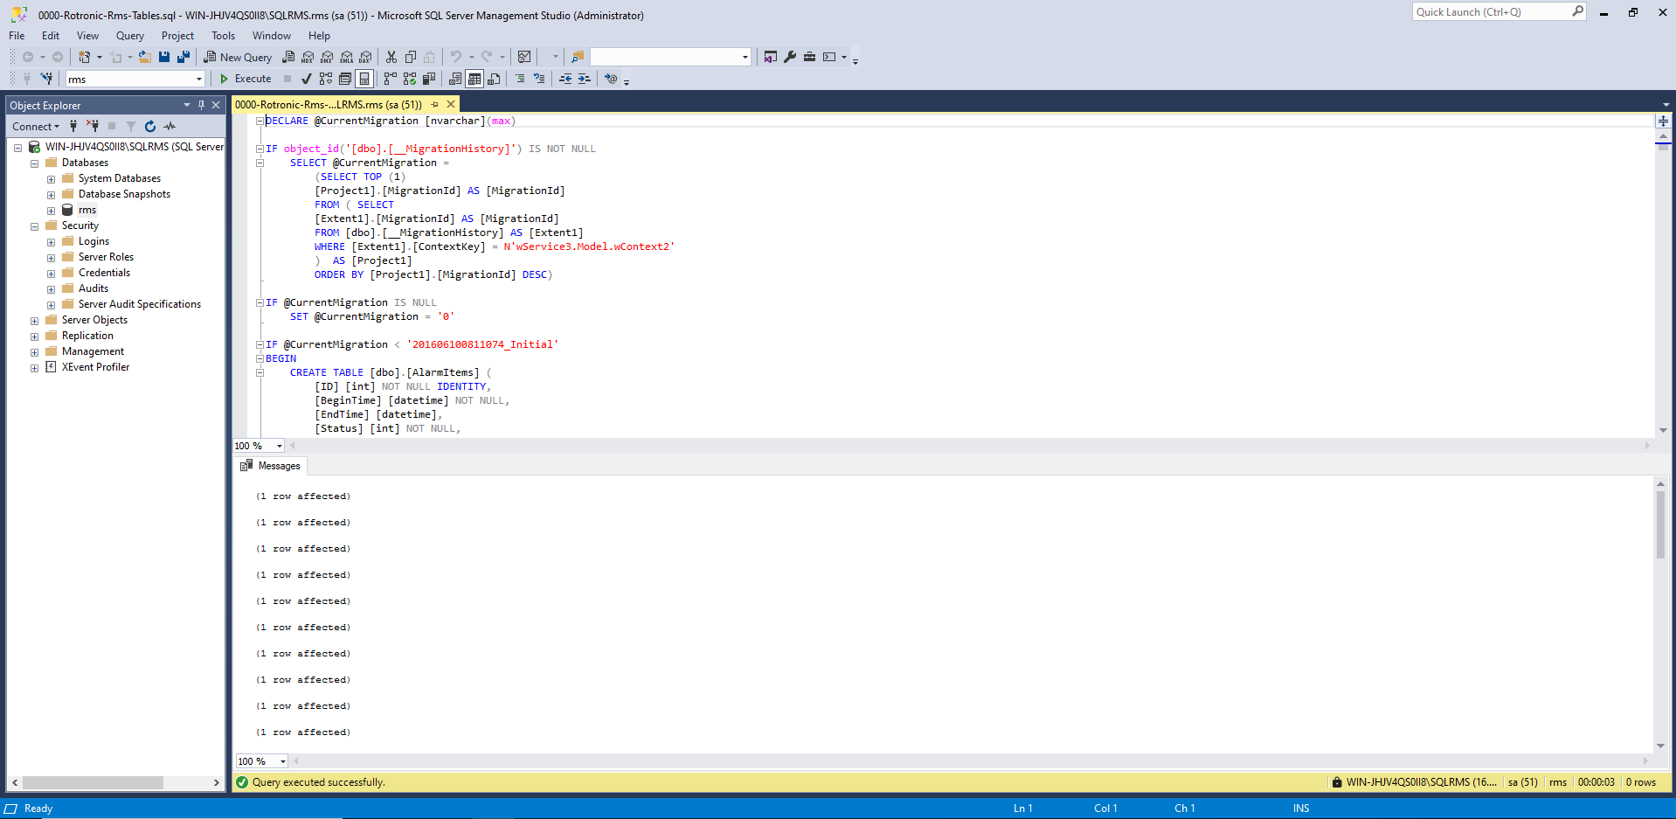Image resolution: width=1676 pixels, height=819 pixels.
Task: Open the editor zoom 100 % dropdown
Action: pos(259,446)
